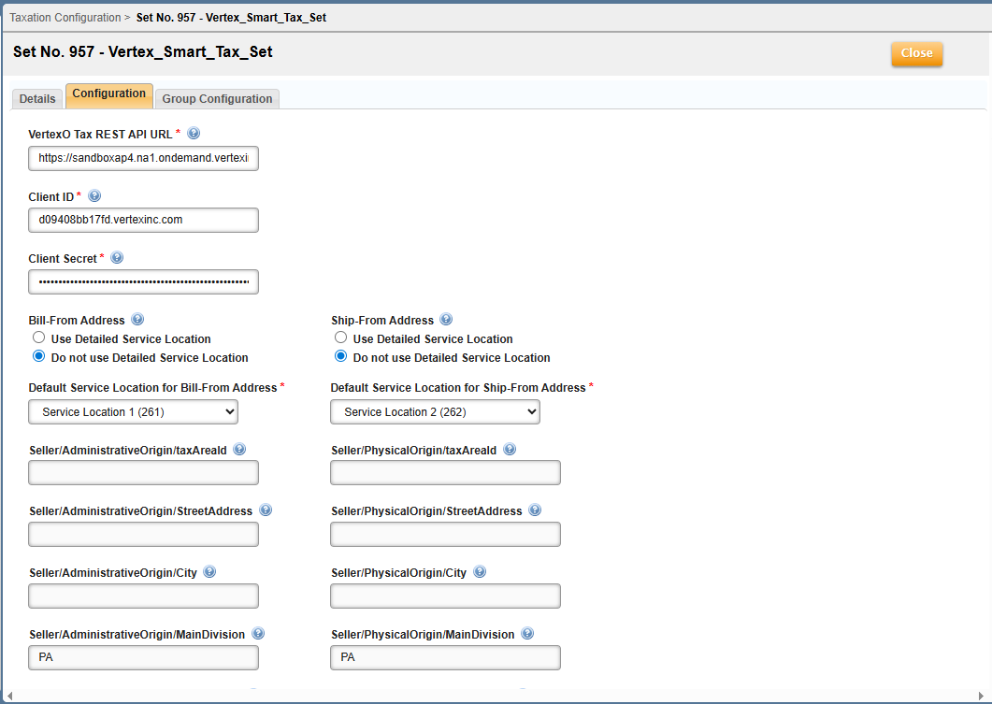Open help for VertexO Tax REST API URL
992x704 pixels.
coord(194,134)
